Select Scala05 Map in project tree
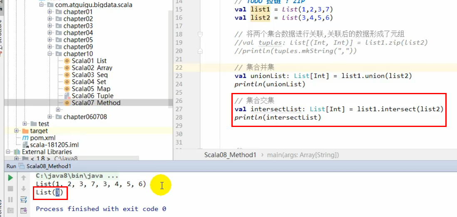The width and height of the screenshot is (457, 217). point(91,89)
